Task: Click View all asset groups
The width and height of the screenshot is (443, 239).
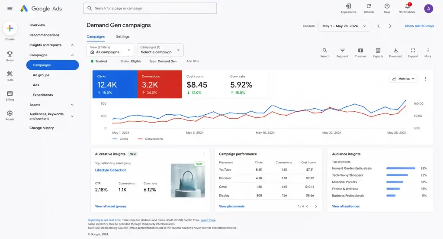Action: coord(110,206)
